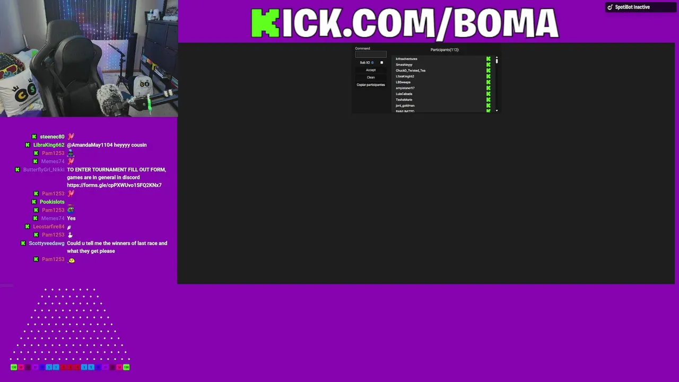
Task: Select participant LuisCabada
Action: [x=404, y=94]
